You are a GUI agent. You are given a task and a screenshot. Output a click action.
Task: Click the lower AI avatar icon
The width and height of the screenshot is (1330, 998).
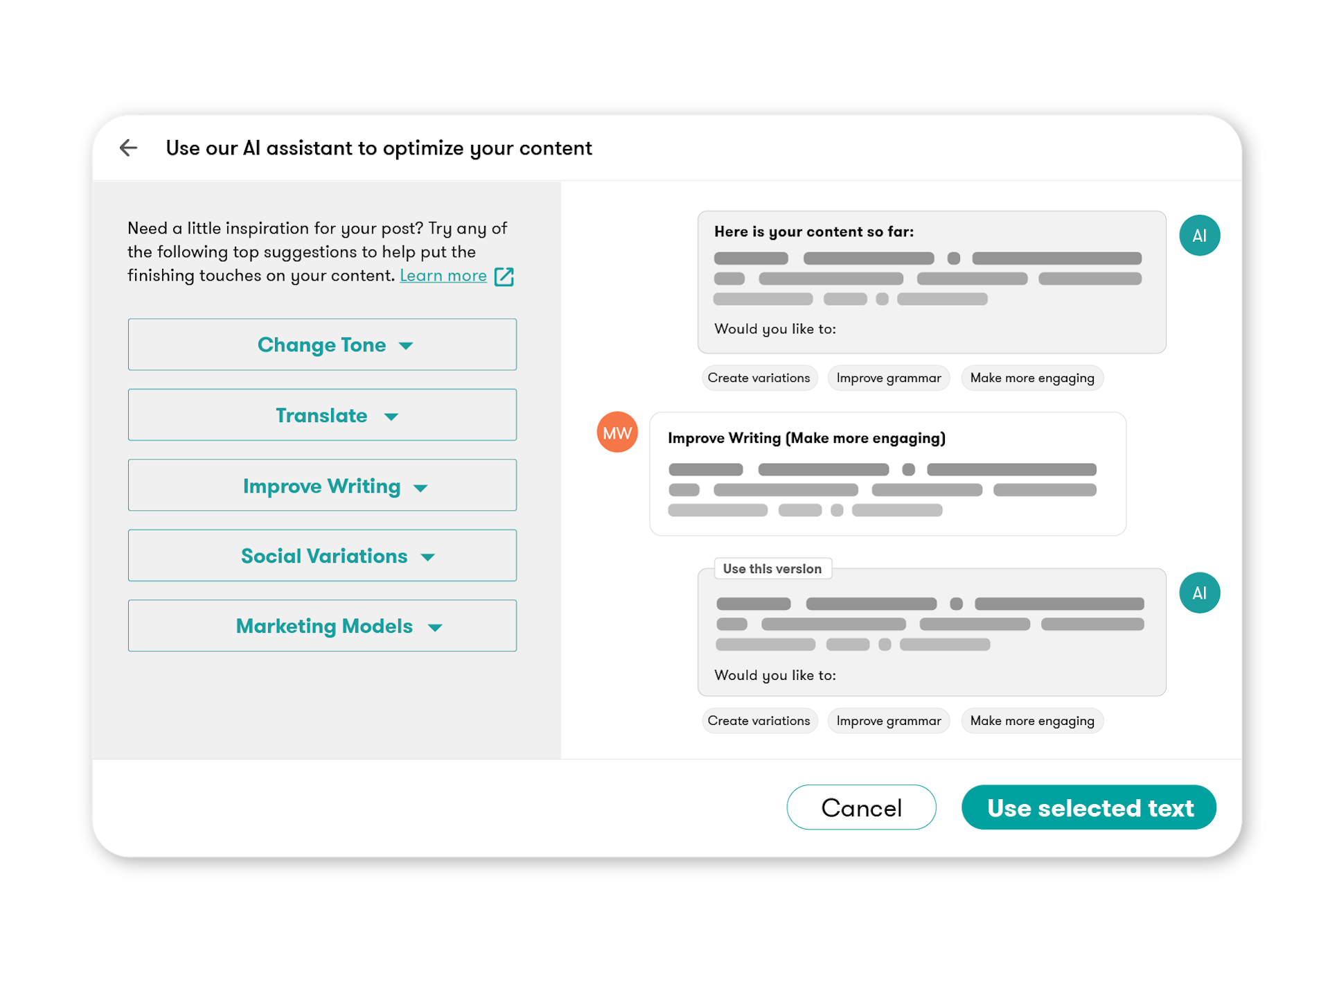pyautogui.click(x=1199, y=593)
